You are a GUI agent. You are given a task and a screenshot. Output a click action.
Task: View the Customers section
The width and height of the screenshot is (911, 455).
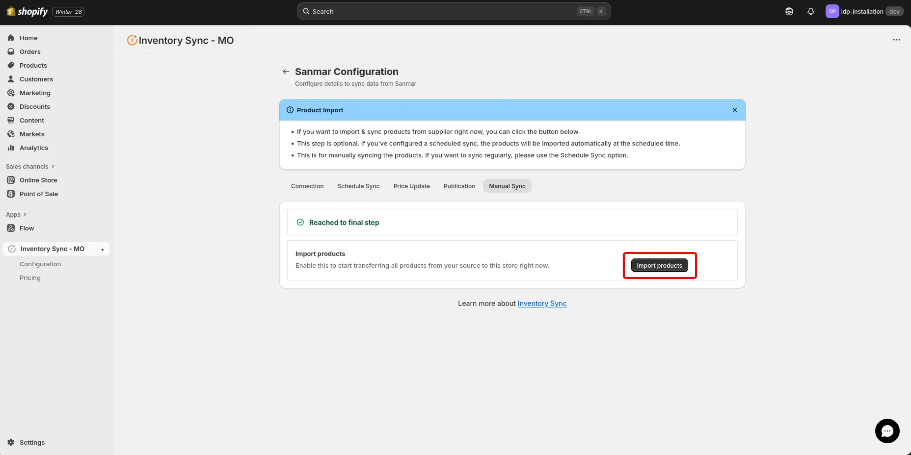[36, 79]
